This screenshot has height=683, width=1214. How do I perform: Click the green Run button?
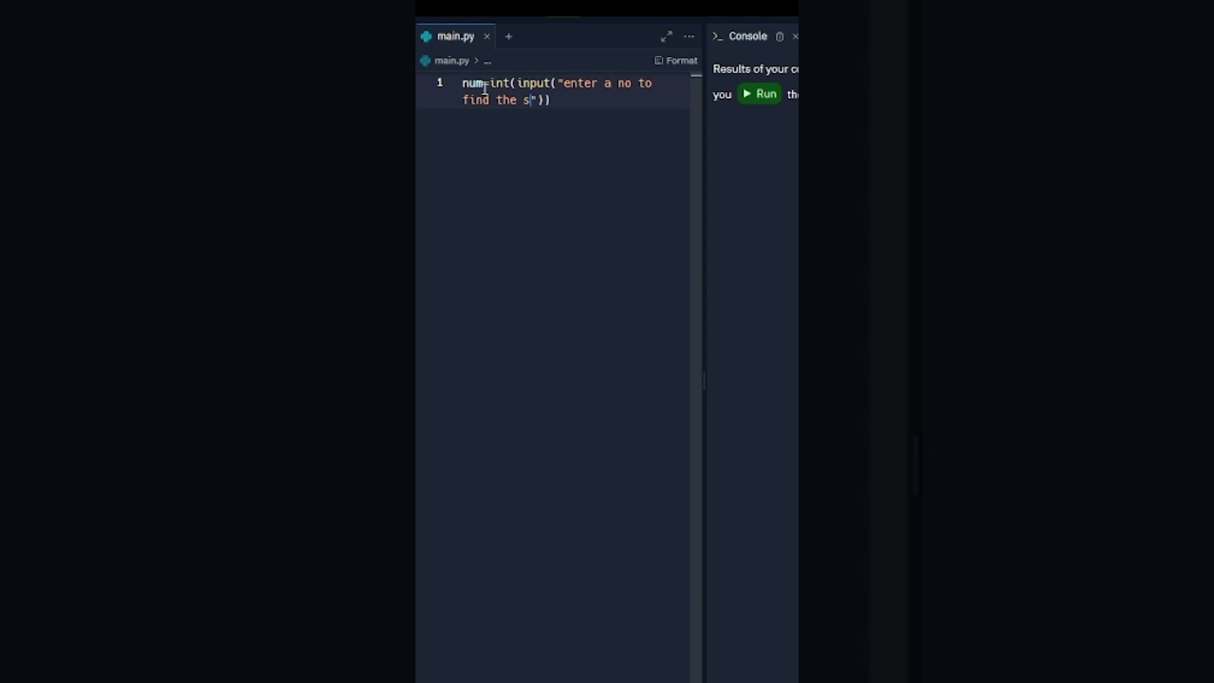(x=760, y=94)
